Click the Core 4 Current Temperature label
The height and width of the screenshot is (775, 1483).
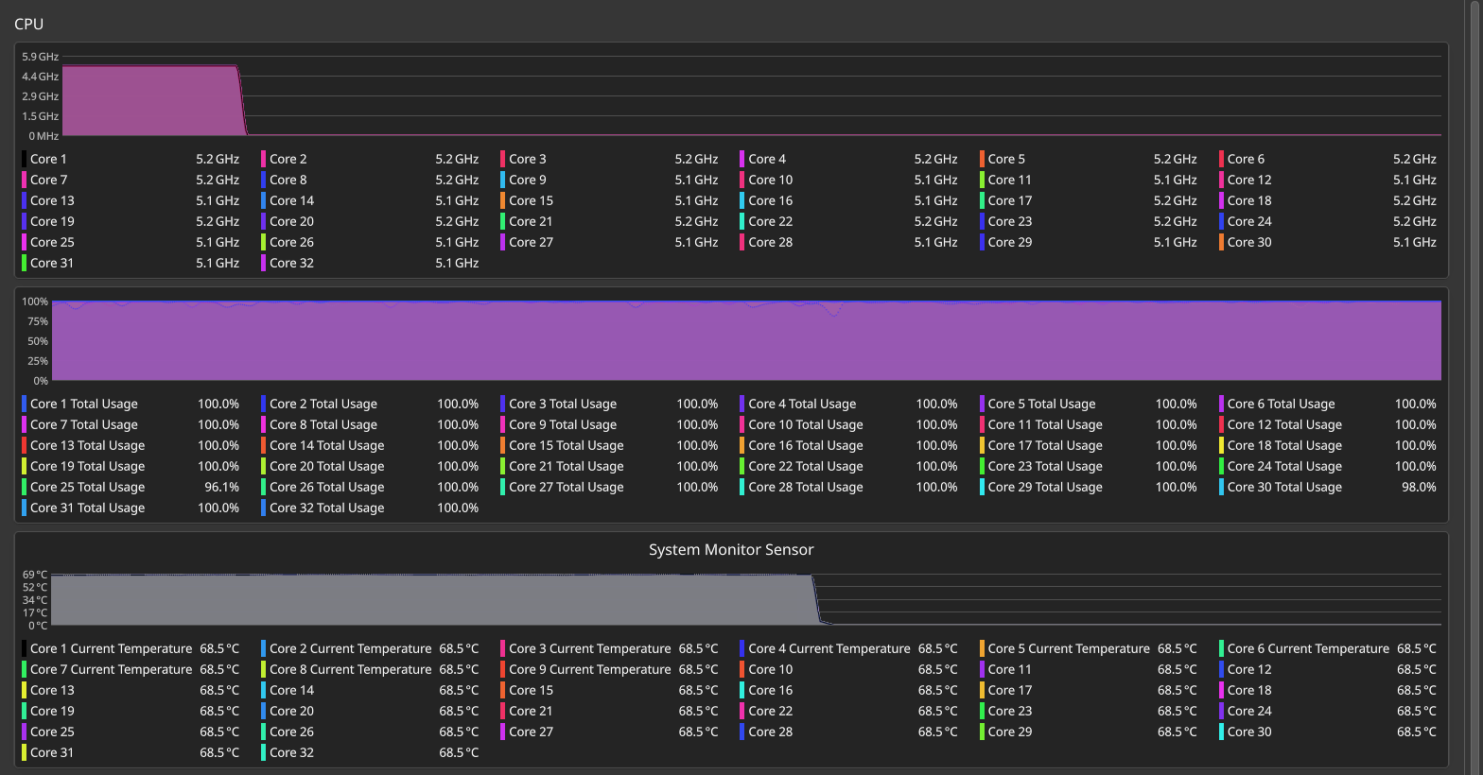click(x=829, y=648)
